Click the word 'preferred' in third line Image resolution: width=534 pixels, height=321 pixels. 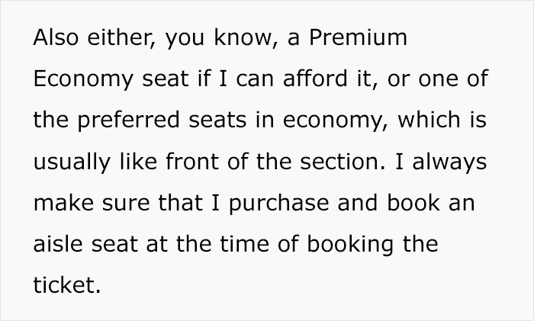tap(128, 121)
